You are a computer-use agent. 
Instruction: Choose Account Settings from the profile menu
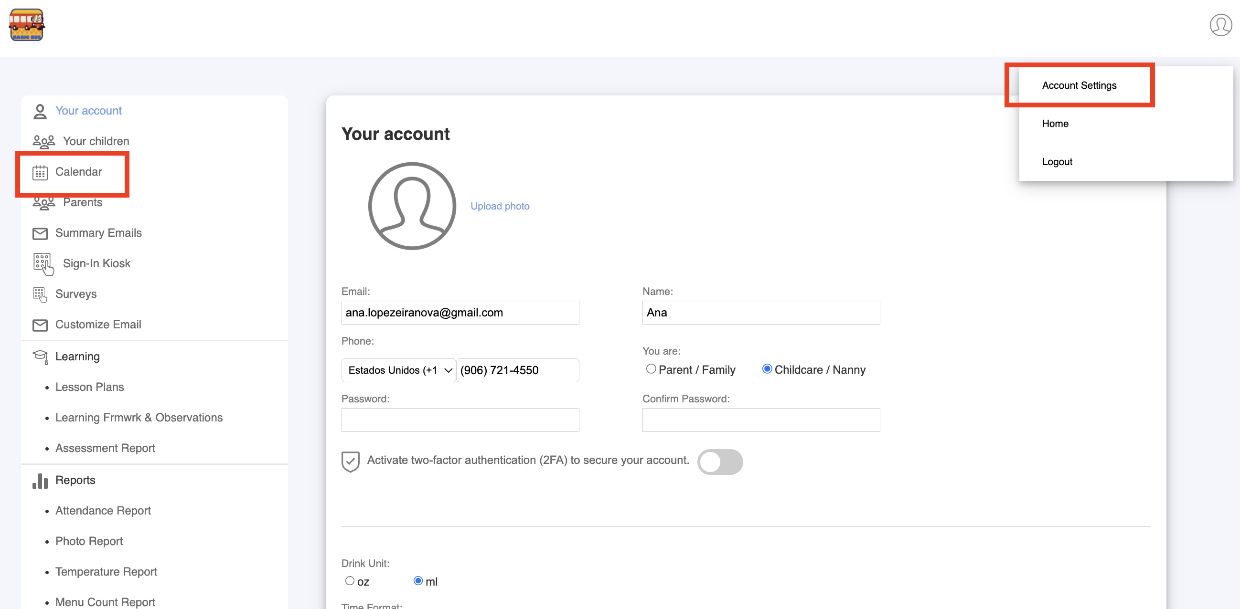click(1079, 85)
